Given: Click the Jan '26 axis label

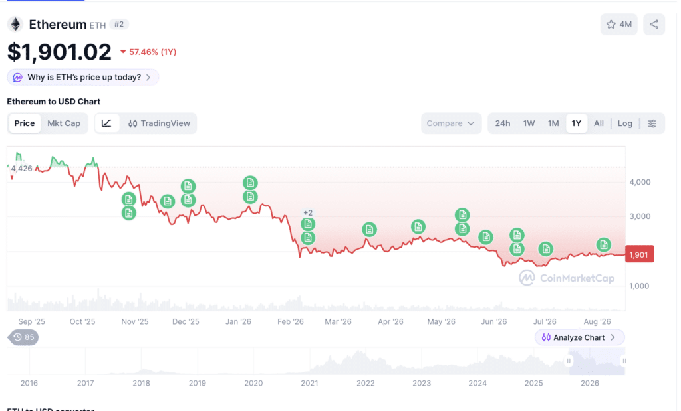Looking at the screenshot, I should 238,321.
